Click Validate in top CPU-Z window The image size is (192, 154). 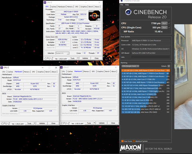tap(85, 58)
